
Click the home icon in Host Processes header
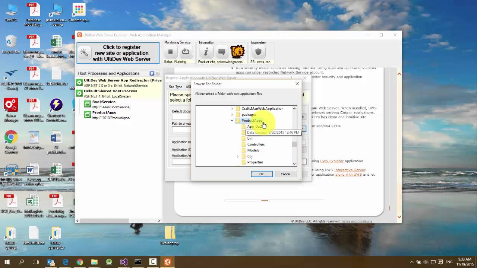(x=152, y=73)
